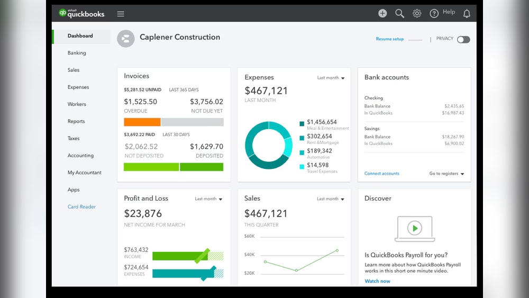Open My Accountant in the sidebar
This screenshot has height=298, width=529.
pyautogui.click(x=84, y=173)
